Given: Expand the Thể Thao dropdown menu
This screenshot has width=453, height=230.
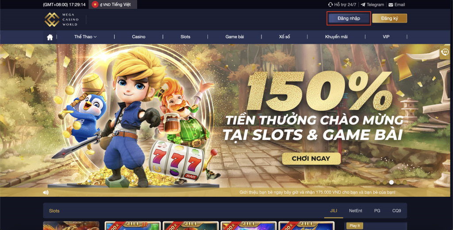Looking at the screenshot, I should click(x=85, y=37).
